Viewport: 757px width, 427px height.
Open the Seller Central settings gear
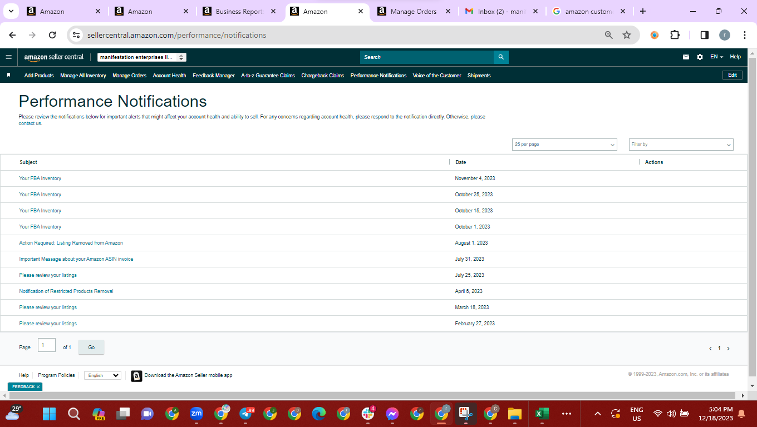pyautogui.click(x=700, y=57)
